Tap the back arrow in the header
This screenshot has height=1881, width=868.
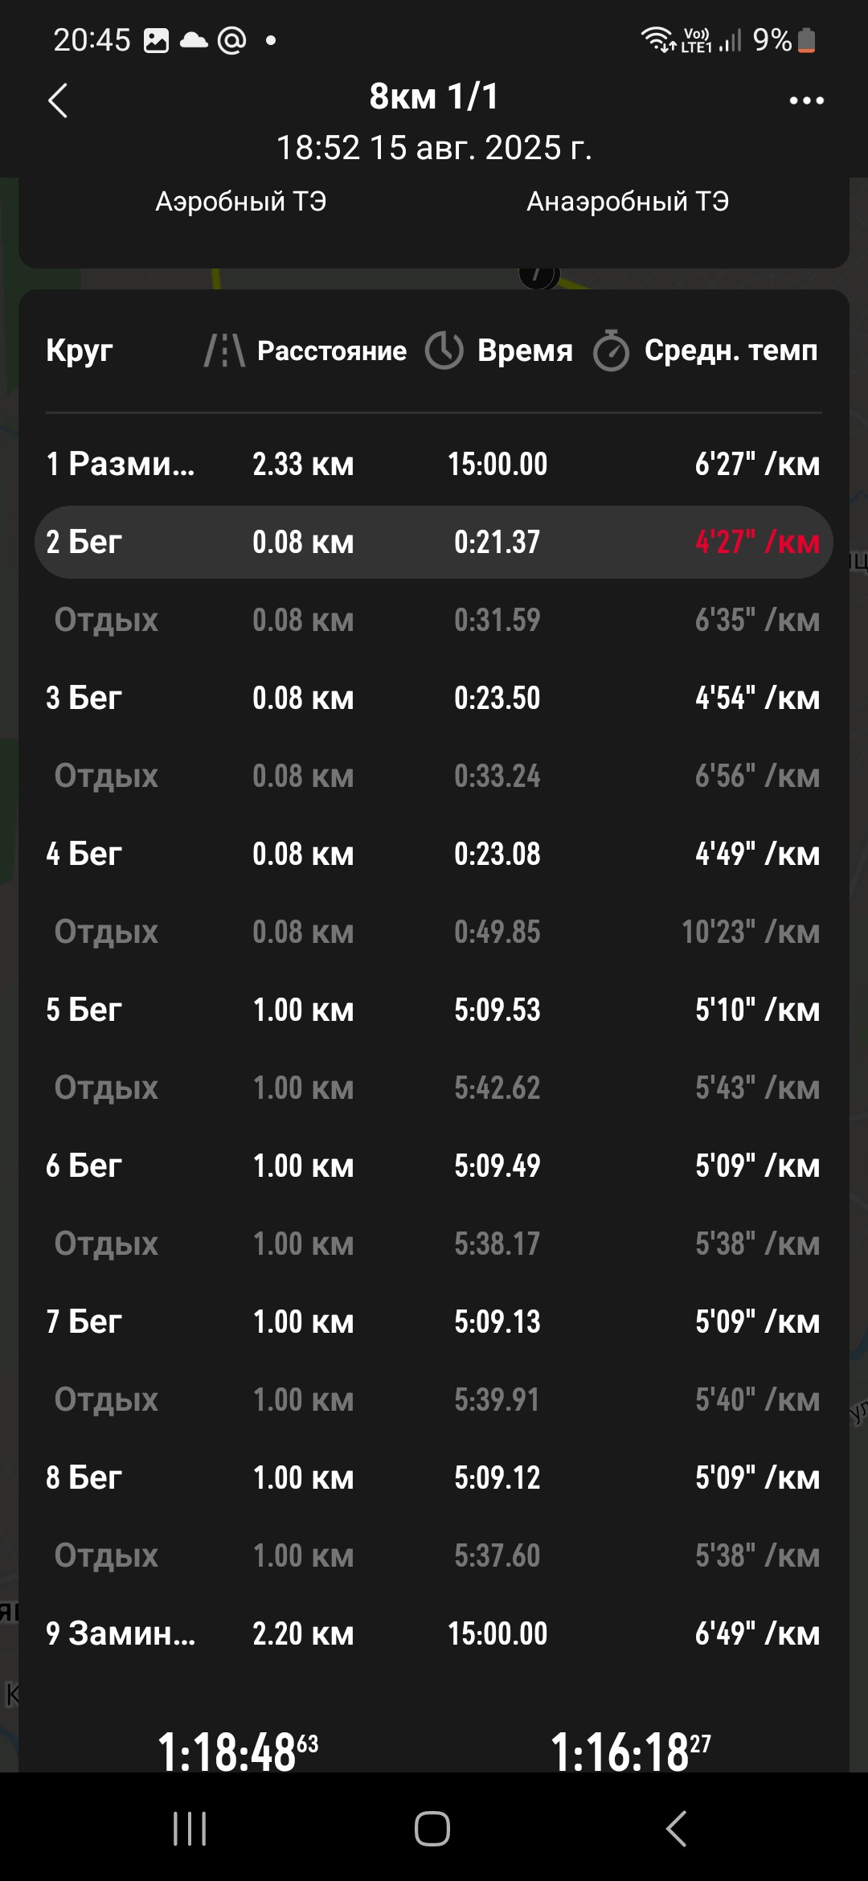(58, 100)
